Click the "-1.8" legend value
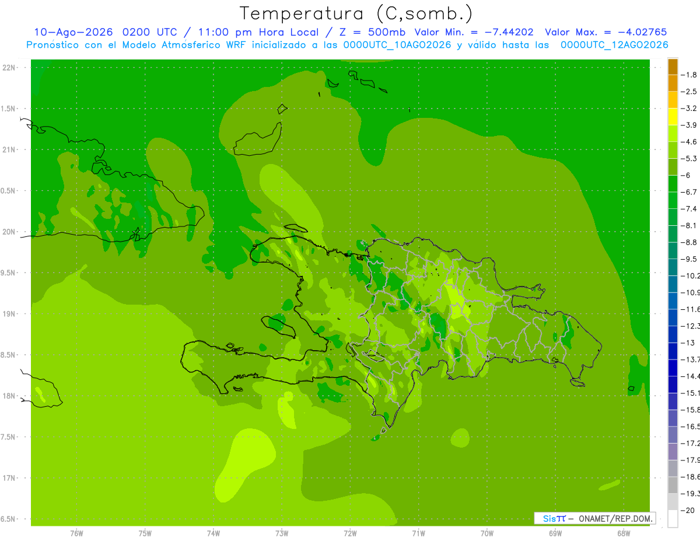 (x=688, y=75)
